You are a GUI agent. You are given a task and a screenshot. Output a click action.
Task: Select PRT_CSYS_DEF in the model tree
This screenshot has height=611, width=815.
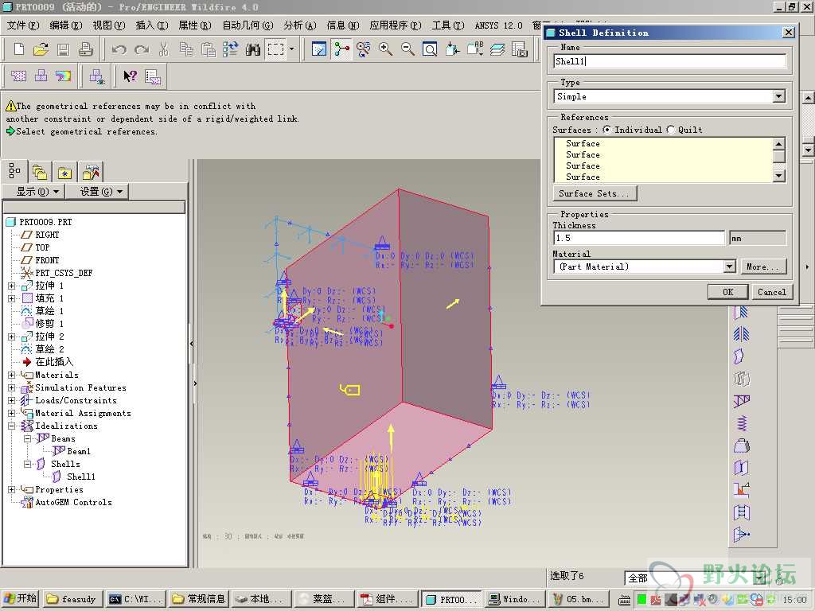point(64,273)
